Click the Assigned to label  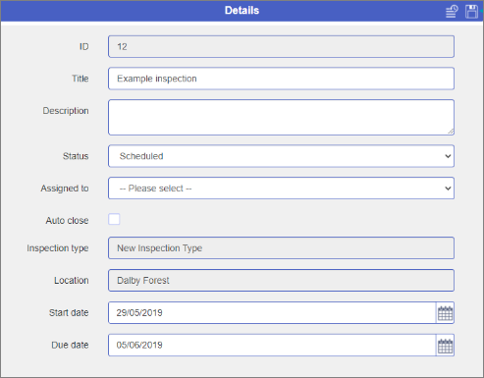tap(65, 189)
